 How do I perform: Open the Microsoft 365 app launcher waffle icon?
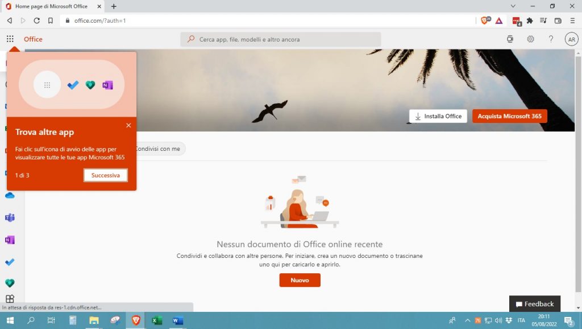point(10,39)
